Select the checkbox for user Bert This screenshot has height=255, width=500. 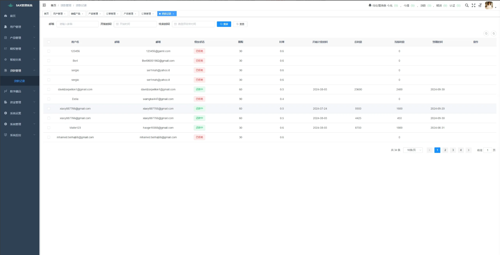click(49, 61)
